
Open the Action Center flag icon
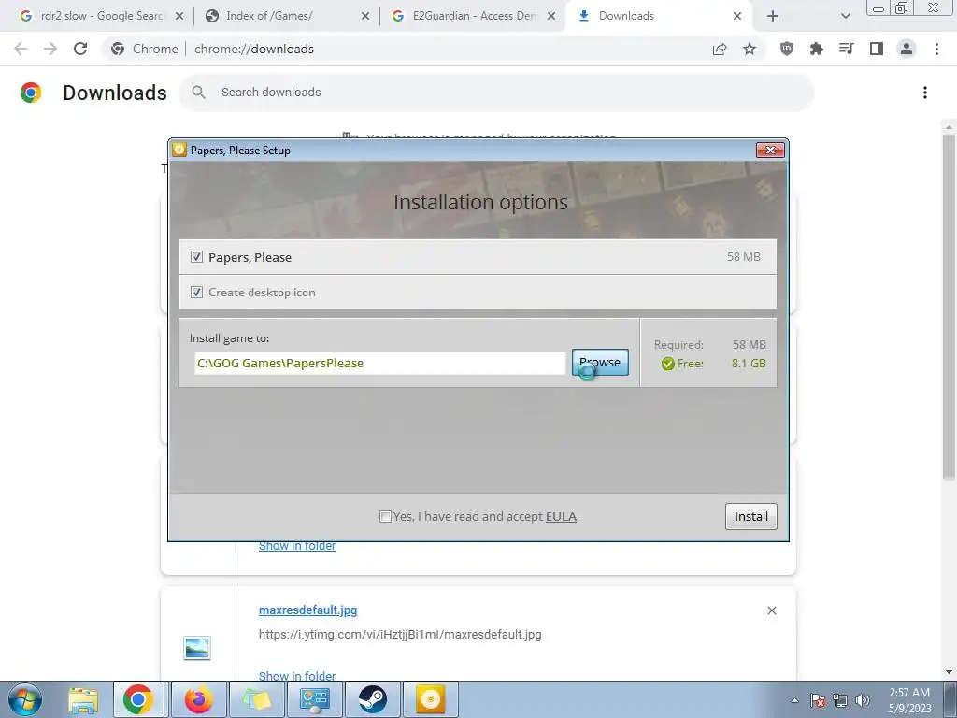(818, 700)
